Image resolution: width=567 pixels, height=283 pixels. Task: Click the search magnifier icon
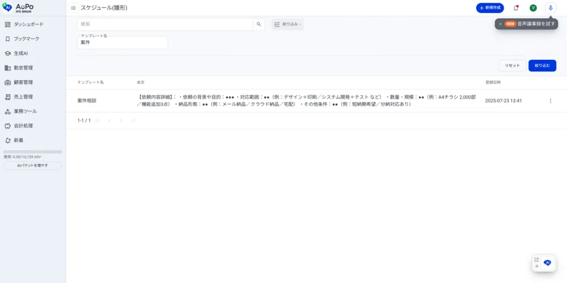click(x=259, y=24)
